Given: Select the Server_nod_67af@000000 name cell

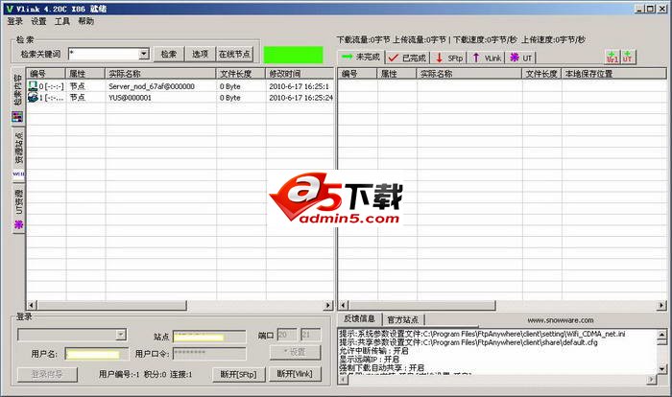Looking at the screenshot, I should [x=152, y=86].
